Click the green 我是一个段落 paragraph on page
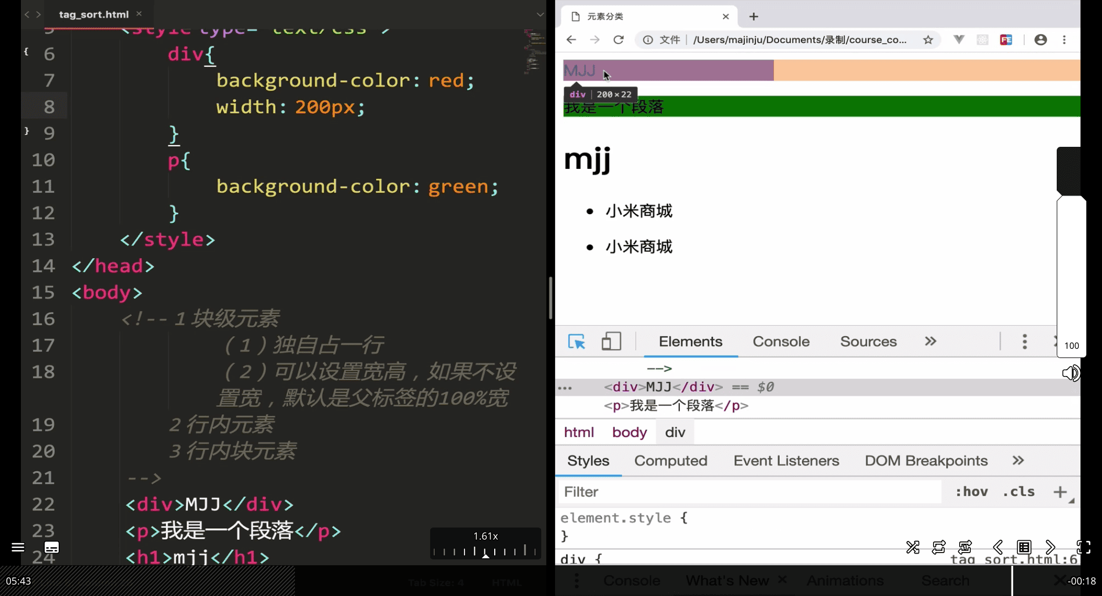The image size is (1102, 596). pyautogui.click(x=822, y=107)
